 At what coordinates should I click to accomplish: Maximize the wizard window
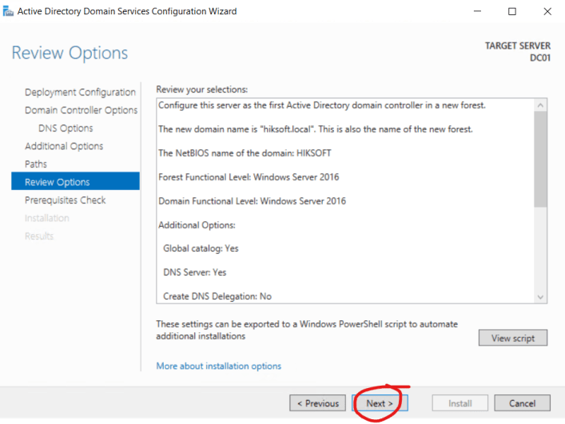[x=511, y=11]
